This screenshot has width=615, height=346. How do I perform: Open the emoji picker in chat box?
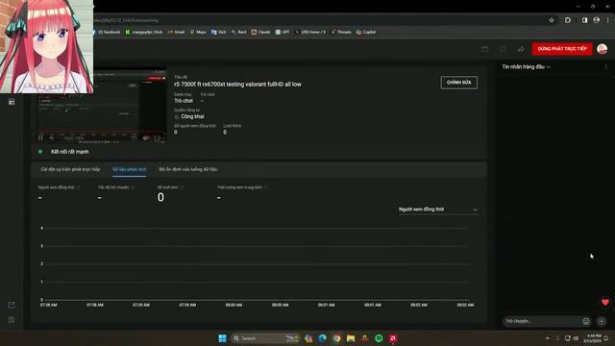[586, 321]
